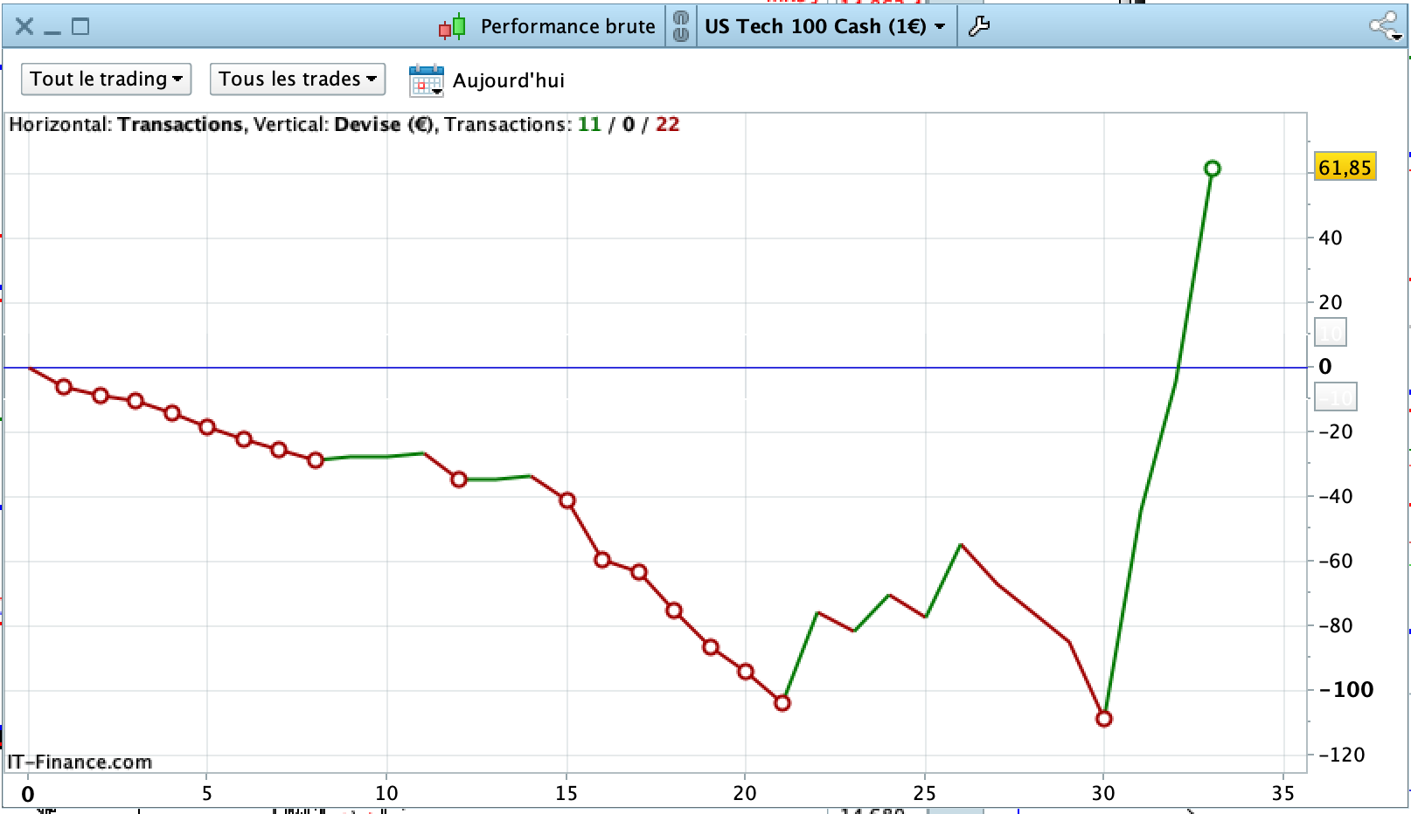Select the red data point at transaction 21
The width and height of the screenshot is (1411, 814).
click(x=782, y=703)
